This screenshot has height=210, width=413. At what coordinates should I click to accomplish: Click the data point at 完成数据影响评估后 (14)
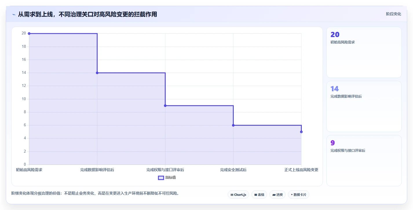97,73
